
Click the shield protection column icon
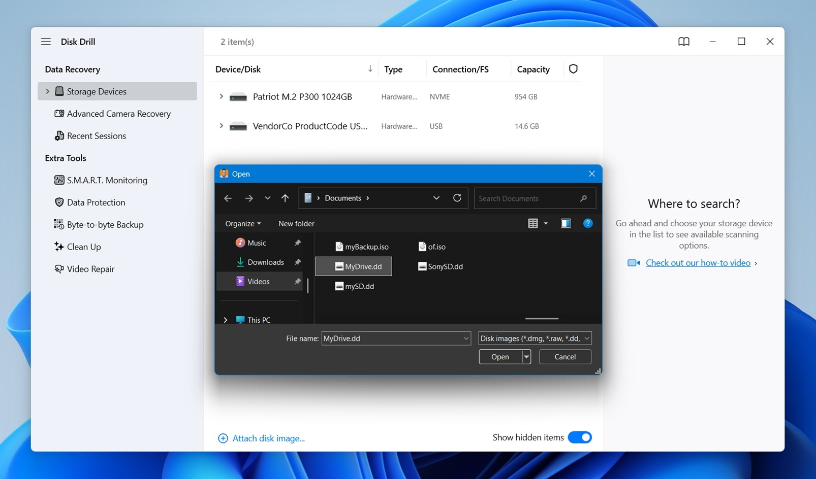[573, 69]
